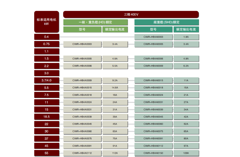Image resolution: width=240 pixels, height=157 pixels.
Task: Click the 3.7/4.0 kW motor cell
Action: coord(46,80)
